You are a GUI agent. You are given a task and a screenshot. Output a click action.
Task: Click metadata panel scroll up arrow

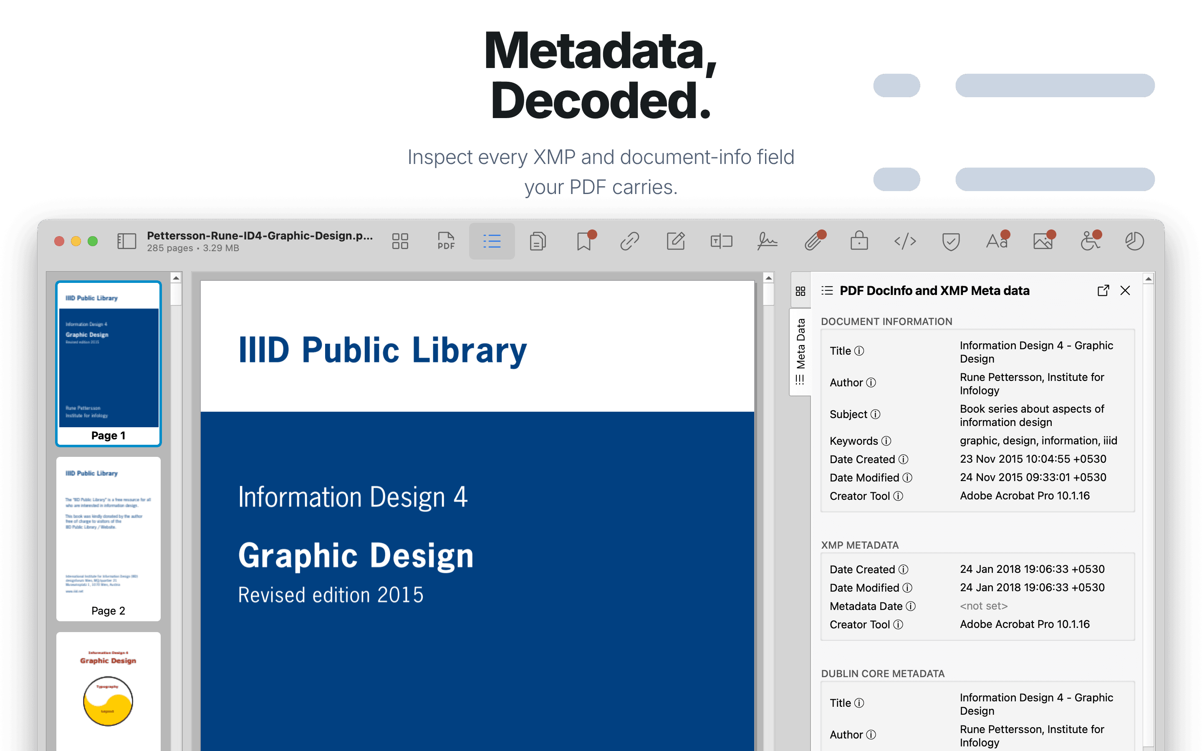point(1148,279)
